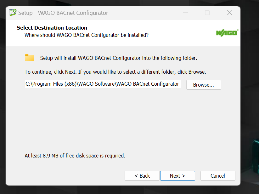This screenshot has width=259, height=194.
Task: Click the window title text
Action: pyautogui.click(x=63, y=13)
